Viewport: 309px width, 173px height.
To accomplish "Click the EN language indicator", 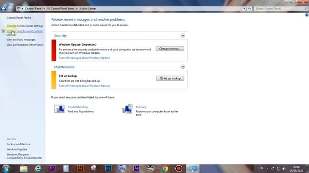I will (x=261, y=168).
